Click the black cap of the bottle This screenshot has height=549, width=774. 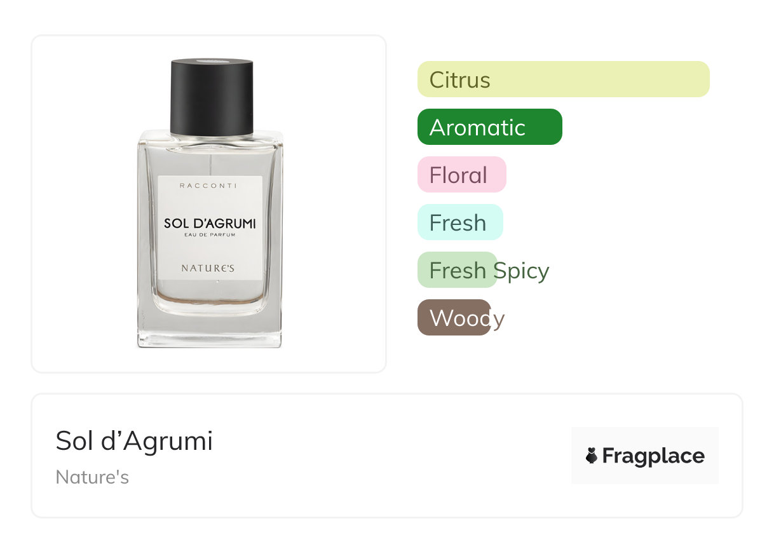coord(212,97)
